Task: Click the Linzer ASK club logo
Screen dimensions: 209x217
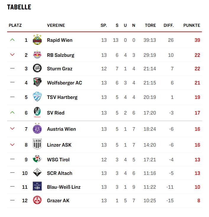Action: point(37,145)
